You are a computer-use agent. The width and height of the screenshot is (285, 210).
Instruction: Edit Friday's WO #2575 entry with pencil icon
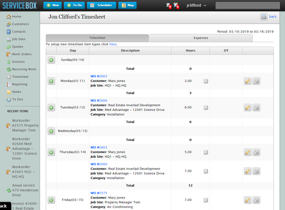tap(248, 200)
